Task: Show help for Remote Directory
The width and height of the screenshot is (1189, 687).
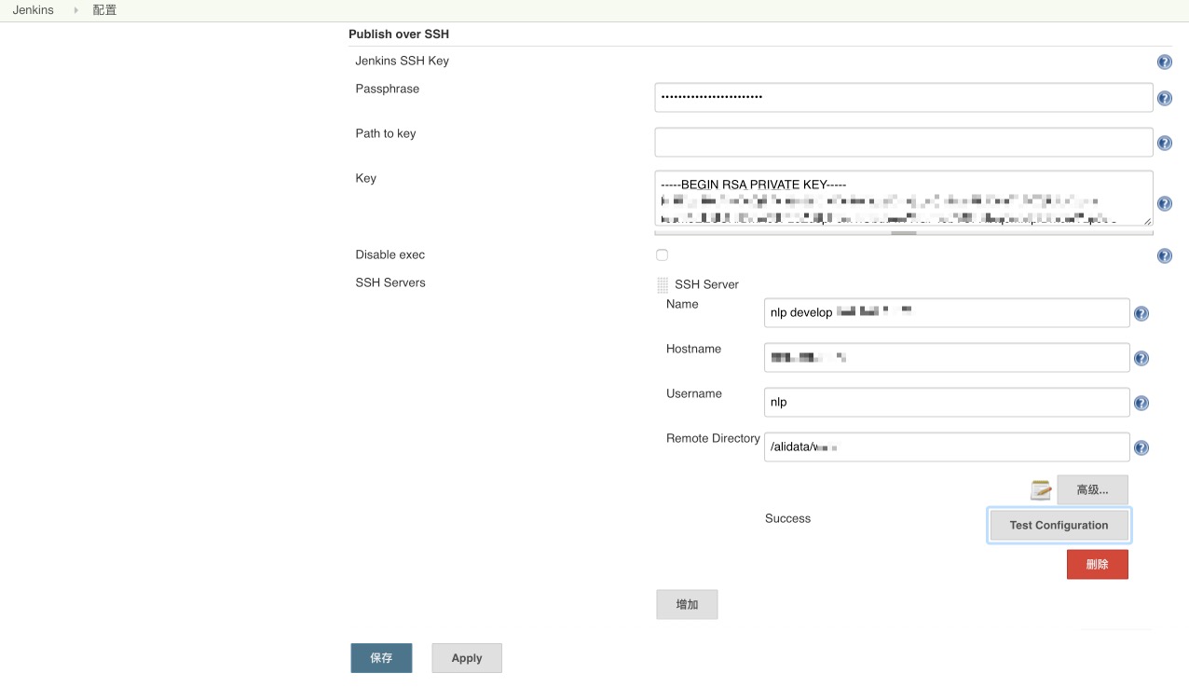Action: tap(1141, 448)
